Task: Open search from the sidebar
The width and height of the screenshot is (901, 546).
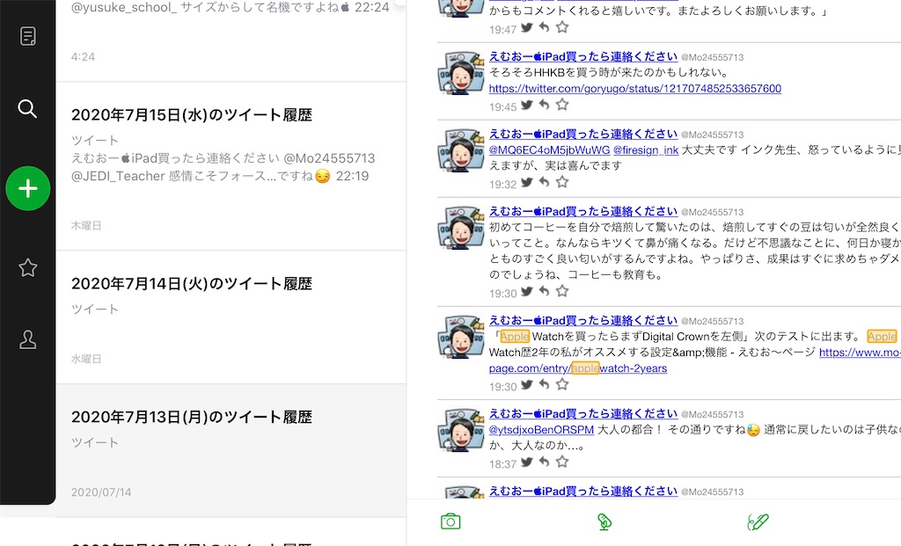Action: pyautogui.click(x=26, y=109)
